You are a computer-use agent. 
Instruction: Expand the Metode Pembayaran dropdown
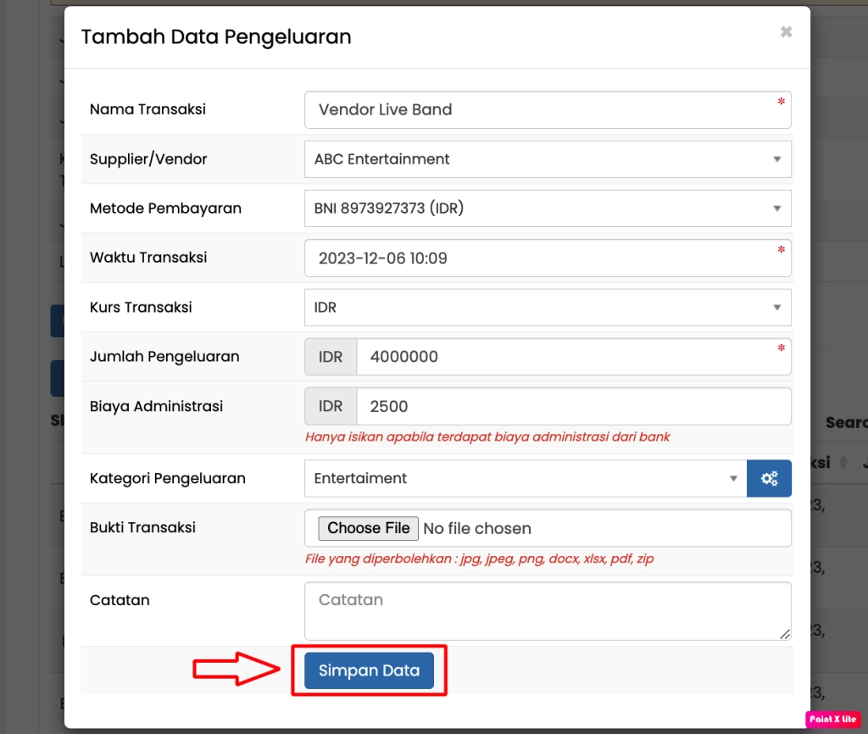click(x=547, y=209)
